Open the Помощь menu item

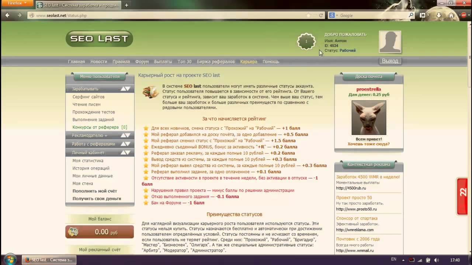click(x=271, y=61)
